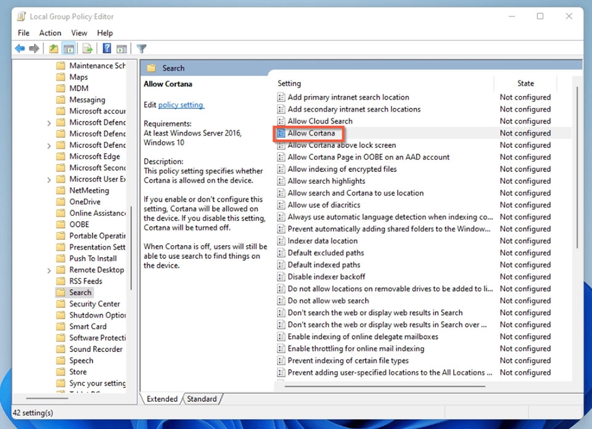Click the Allow Cortana policy icon
This screenshot has width=592, height=429.
tap(281, 133)
